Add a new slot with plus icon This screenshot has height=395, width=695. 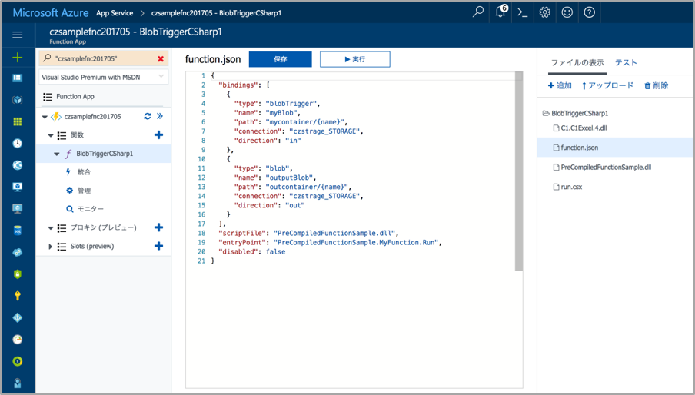coord(158,246)
